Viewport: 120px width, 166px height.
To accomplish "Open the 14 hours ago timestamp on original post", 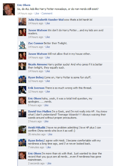I will point(25,13).
